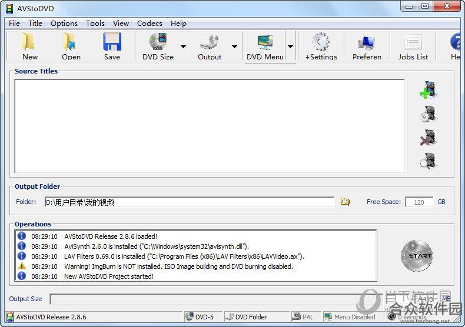465x327 pixels.
Task: Click the DVD Menu toolbar button
Action: 265,46
